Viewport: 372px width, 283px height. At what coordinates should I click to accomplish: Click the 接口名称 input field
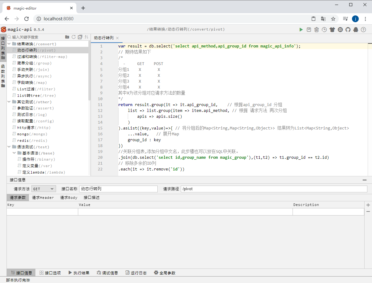coord(118,189)
